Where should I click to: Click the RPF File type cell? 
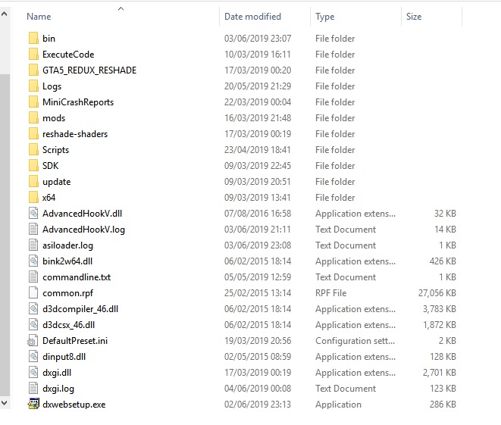pos(330,293)
